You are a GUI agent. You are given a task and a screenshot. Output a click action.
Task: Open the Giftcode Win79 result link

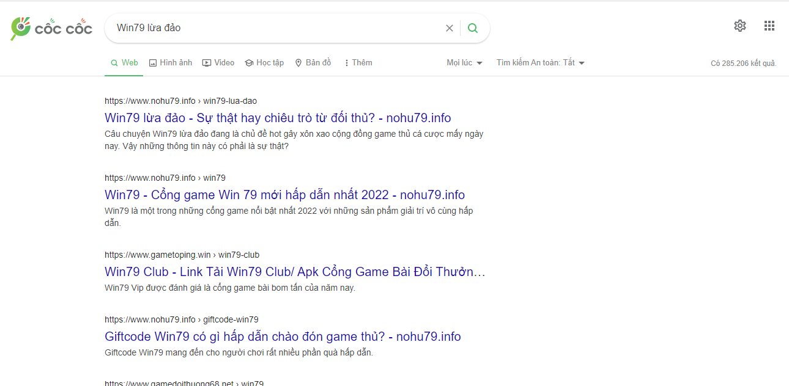[x=283, y=337]
